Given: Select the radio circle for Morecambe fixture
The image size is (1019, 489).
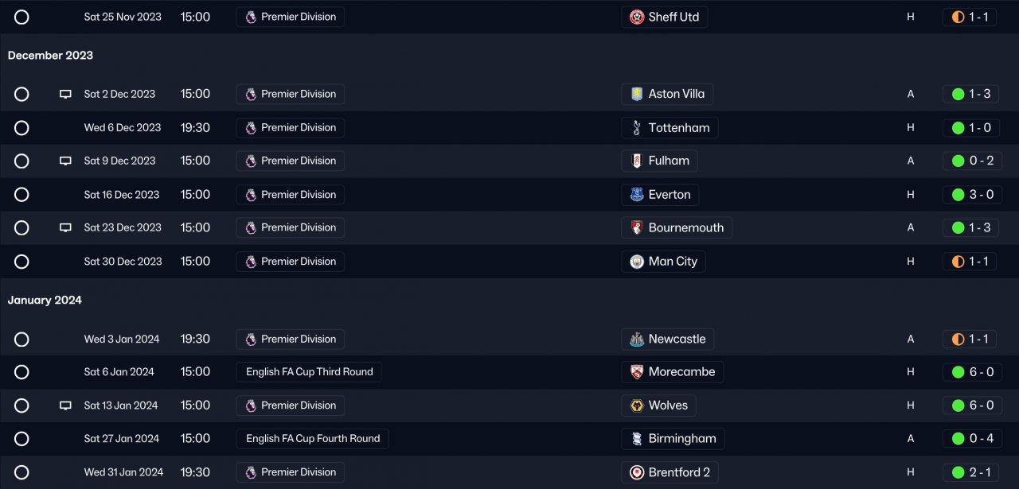Looking at the screenshot, I should [21, 372].
